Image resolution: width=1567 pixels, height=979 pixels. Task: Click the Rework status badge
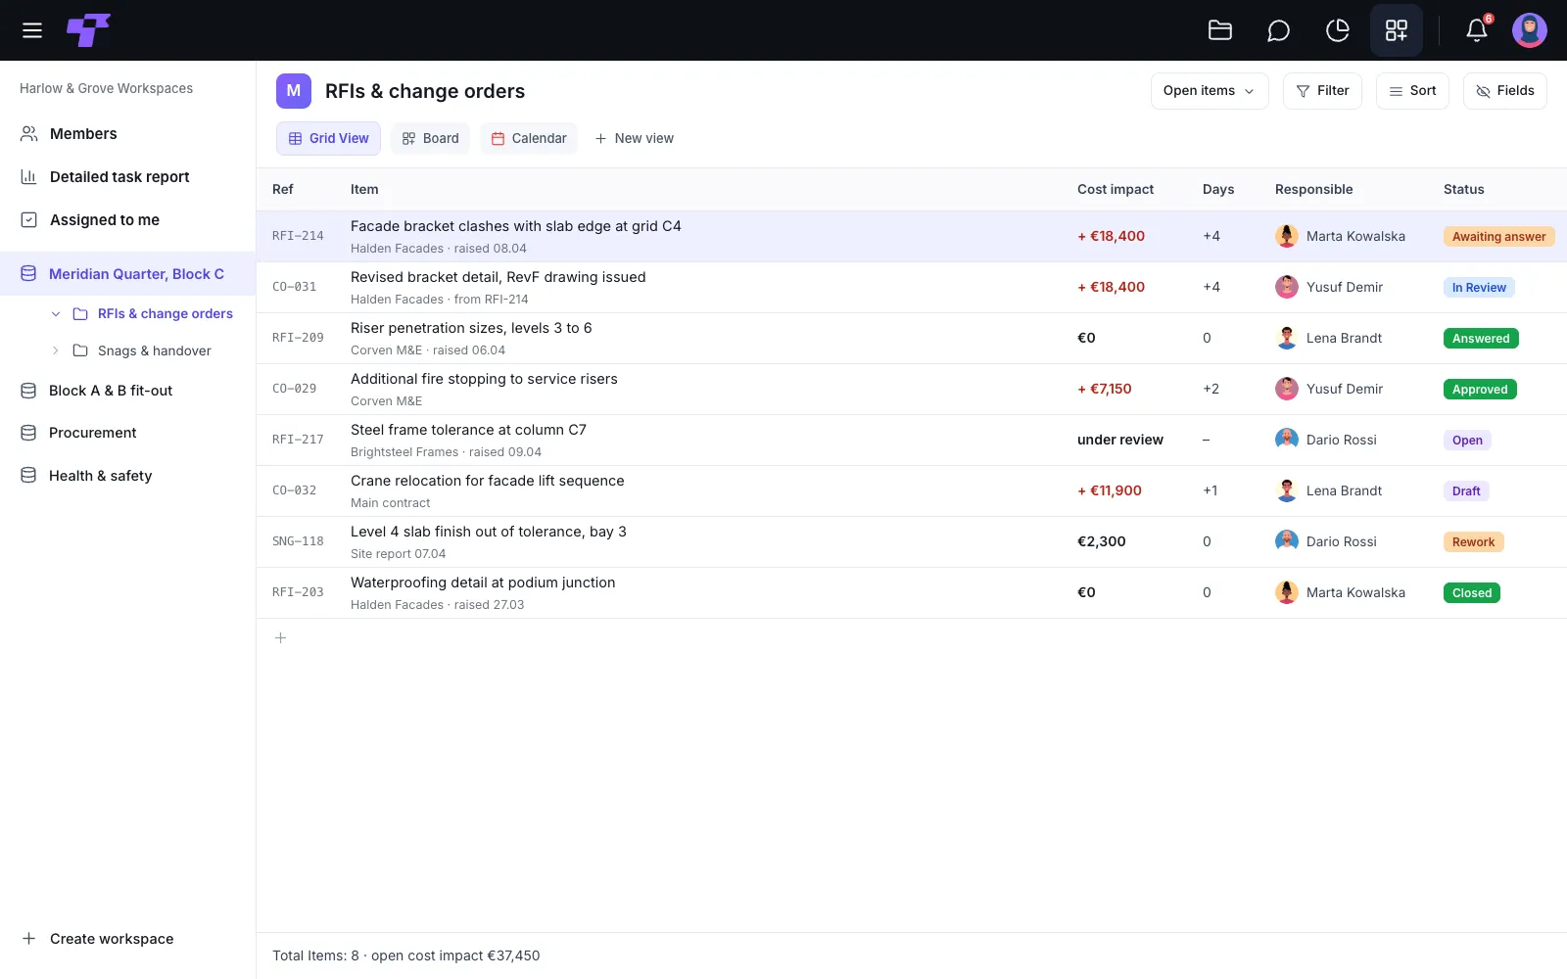point(1473,542)
